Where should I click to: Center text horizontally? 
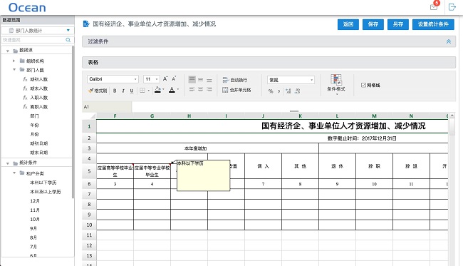tap(200, 90)
